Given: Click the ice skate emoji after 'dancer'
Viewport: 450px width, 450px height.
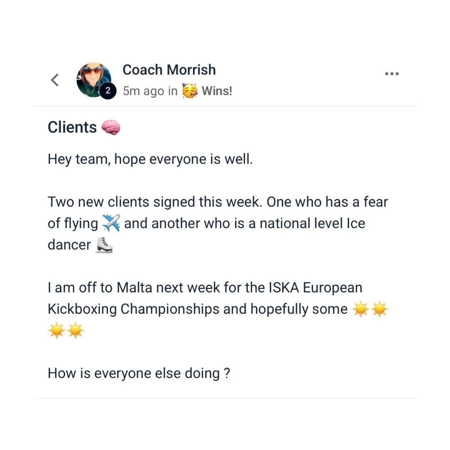Looking at the screenshot, I should (104, 245).
